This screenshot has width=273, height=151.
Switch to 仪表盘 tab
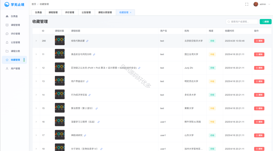(38, 12)
